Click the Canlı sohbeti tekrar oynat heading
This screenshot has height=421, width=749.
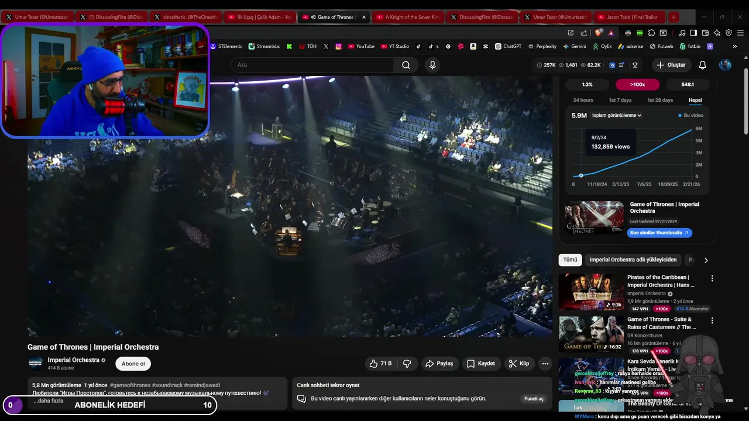pyautogui.click(x=328, y=385)
